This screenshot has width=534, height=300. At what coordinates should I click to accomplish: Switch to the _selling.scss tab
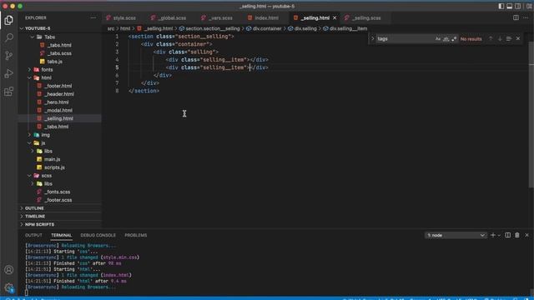tap(366, 17)
